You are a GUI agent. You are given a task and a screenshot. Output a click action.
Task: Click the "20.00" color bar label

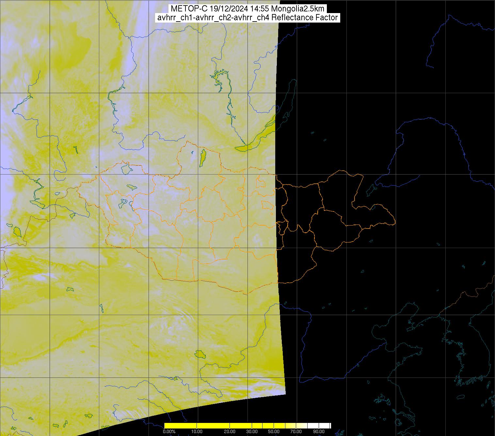(x=230, y=432)
